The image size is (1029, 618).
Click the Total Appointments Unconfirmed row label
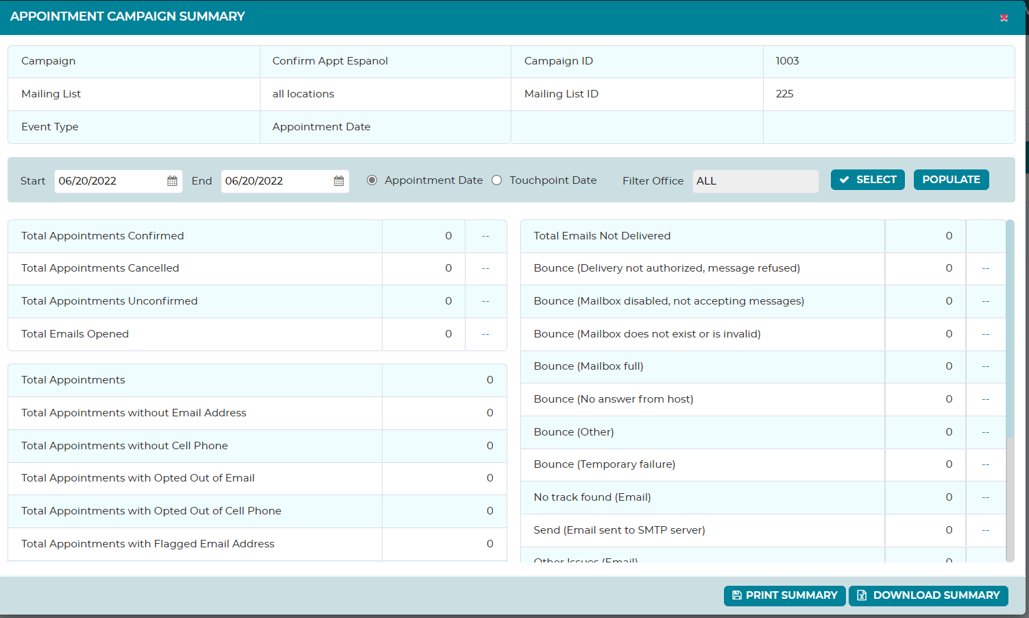tap(110, 301)
